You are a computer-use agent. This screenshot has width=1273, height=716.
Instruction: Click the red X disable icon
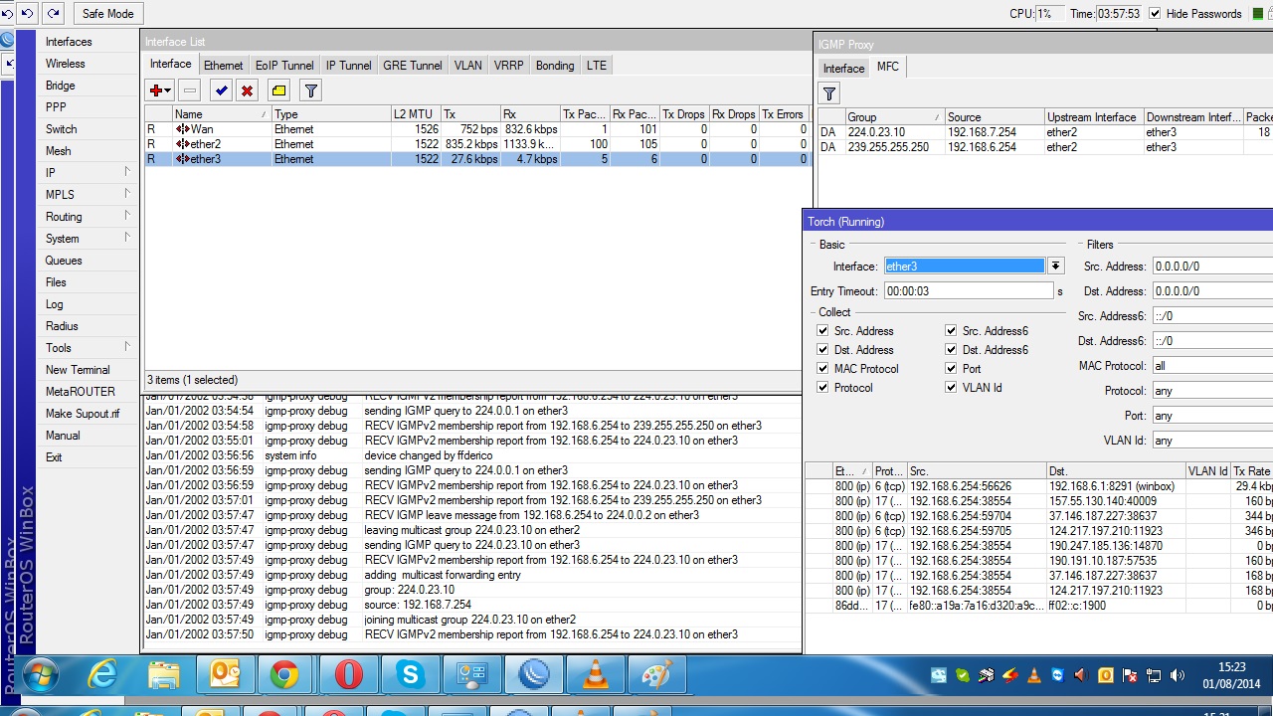(x=247, y=90)
